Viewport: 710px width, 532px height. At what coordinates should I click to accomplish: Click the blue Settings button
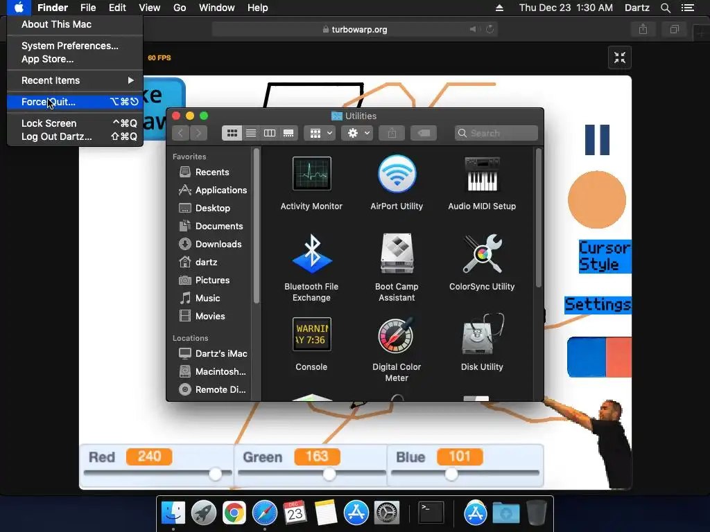598,305
